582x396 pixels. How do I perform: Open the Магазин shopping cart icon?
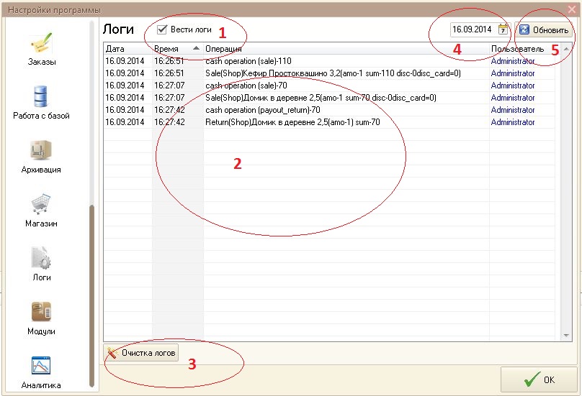coord(41,203)
